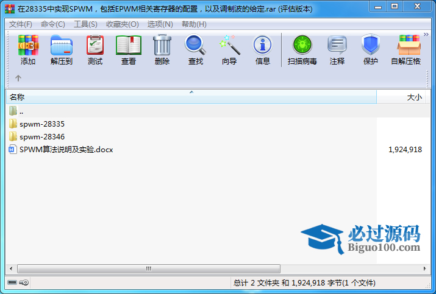Open the Favorites (收藏夹) menu
Screen dimensions: 436x294
[x=123, y=24]
